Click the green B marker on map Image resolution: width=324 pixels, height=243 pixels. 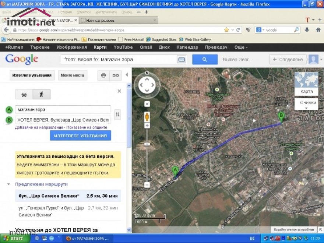pos(281,117)
